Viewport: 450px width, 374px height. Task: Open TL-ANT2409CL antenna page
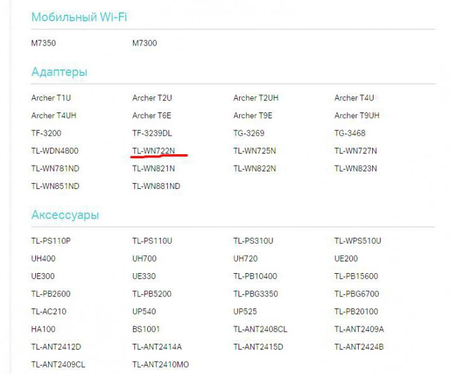59,364
